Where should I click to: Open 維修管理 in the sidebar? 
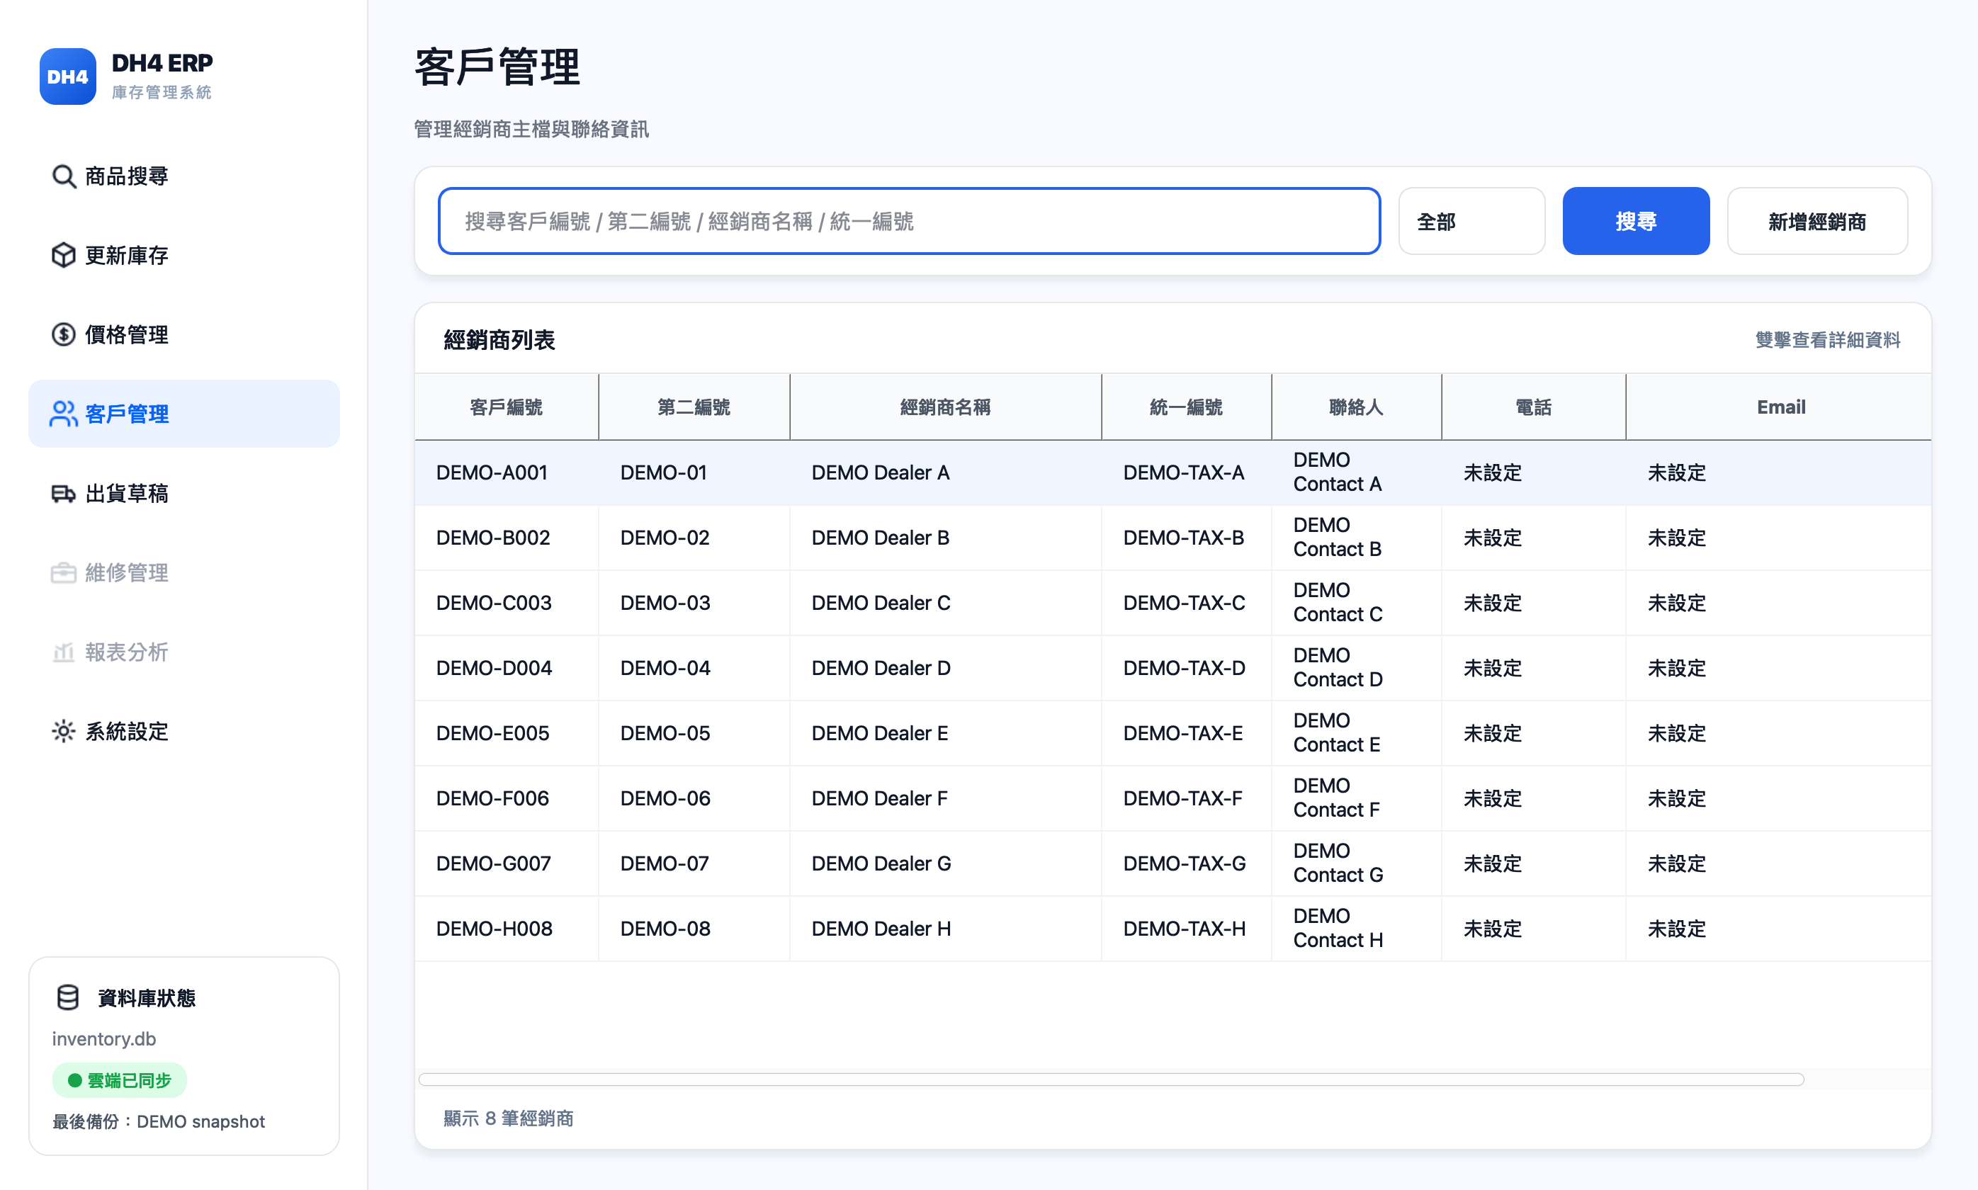[x=183, y=572]
